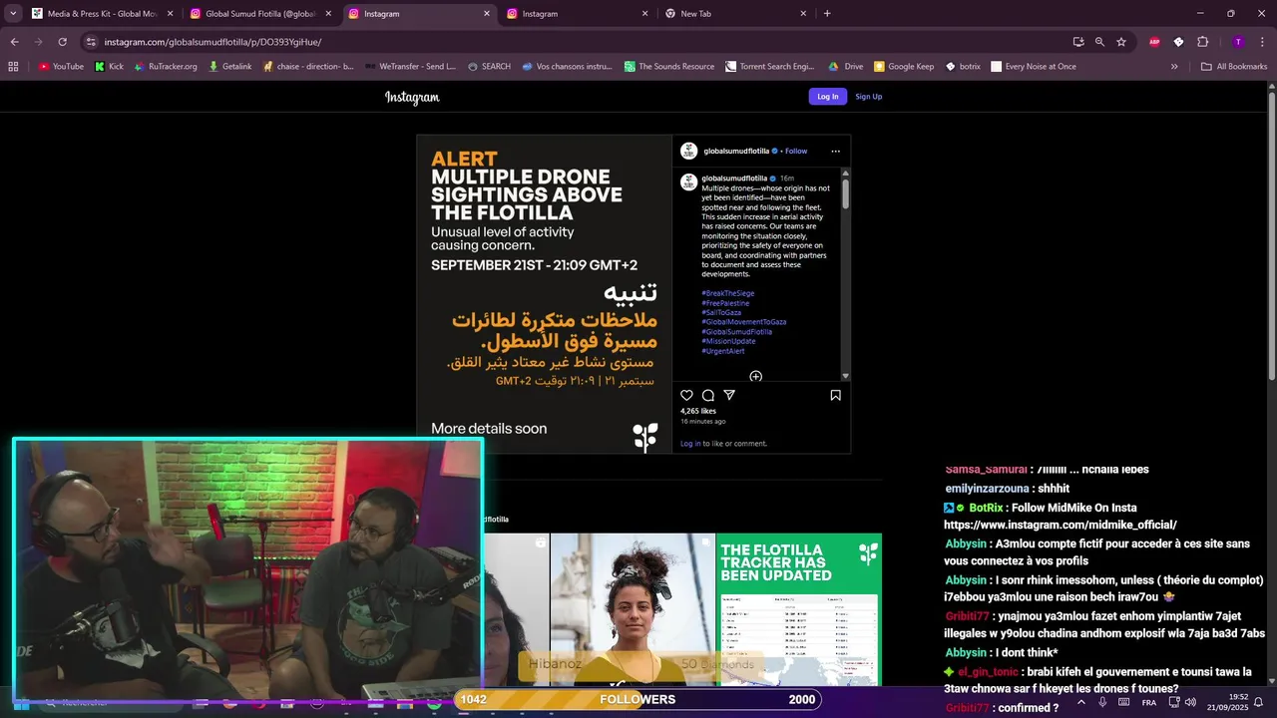Click the page's main vertical scrollbar
The height and width of the screenshot is (718, 1277).
(x=1272, y=234)
